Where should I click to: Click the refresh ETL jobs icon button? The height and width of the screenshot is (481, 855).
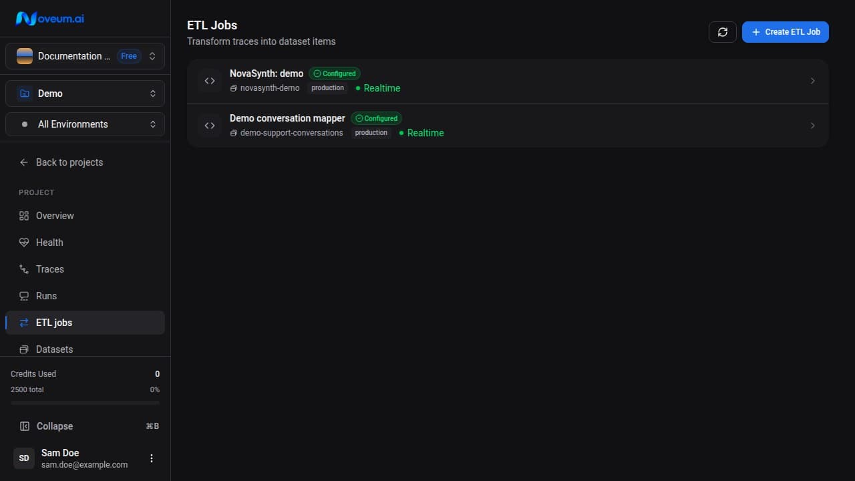click(723, 32)
